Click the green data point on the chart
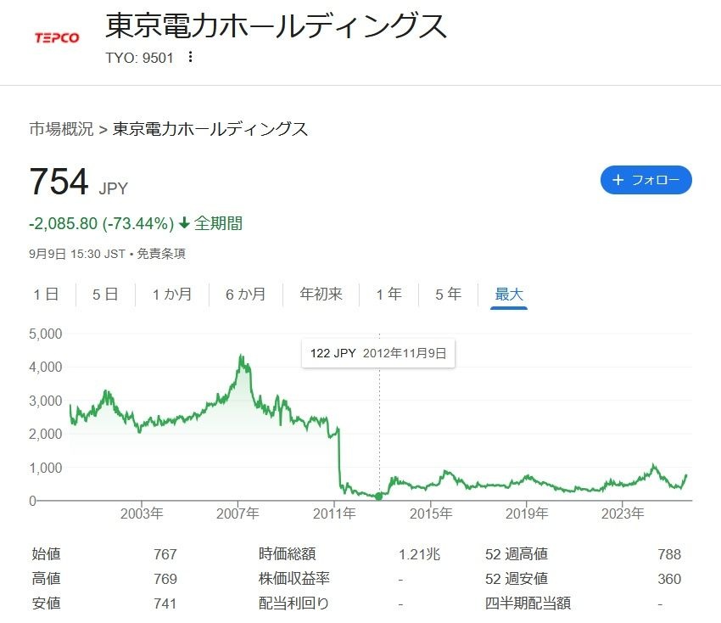 [x=379, y=496]
